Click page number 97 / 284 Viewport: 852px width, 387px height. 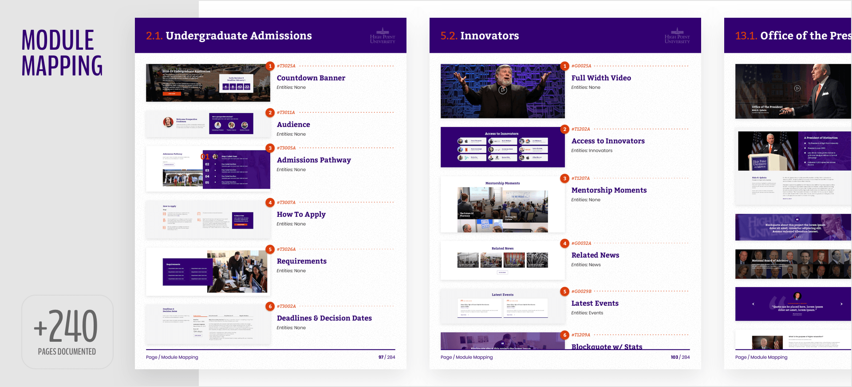[387, 357]
